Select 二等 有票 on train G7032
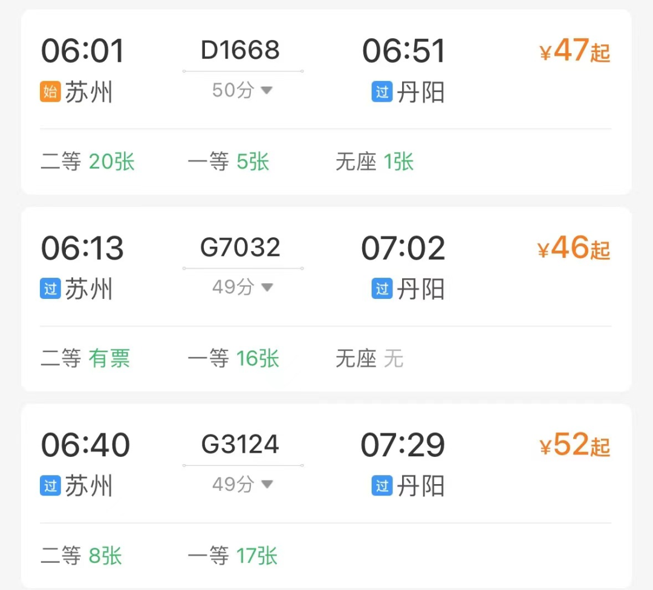 [x=85, y=359]
